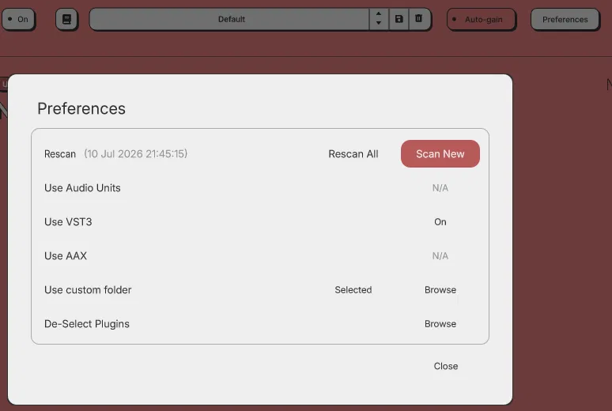The width and height of the screenshot is (612, 411).
Task: Toggle the On power button
Action: [x=18, y=19]
